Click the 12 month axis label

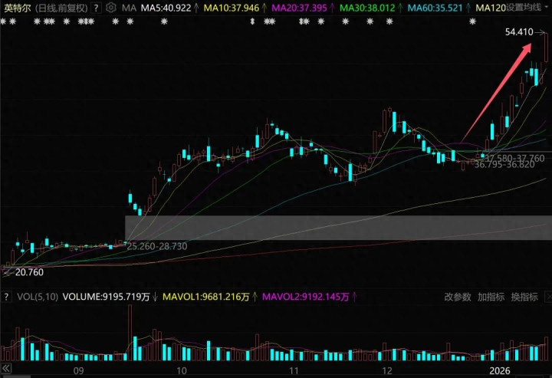tap(387, 370)
